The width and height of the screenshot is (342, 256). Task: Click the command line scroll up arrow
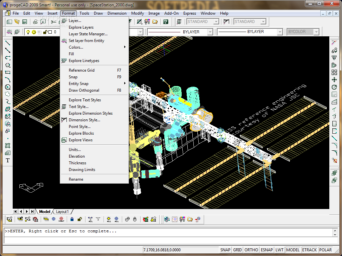pos(335,230)
